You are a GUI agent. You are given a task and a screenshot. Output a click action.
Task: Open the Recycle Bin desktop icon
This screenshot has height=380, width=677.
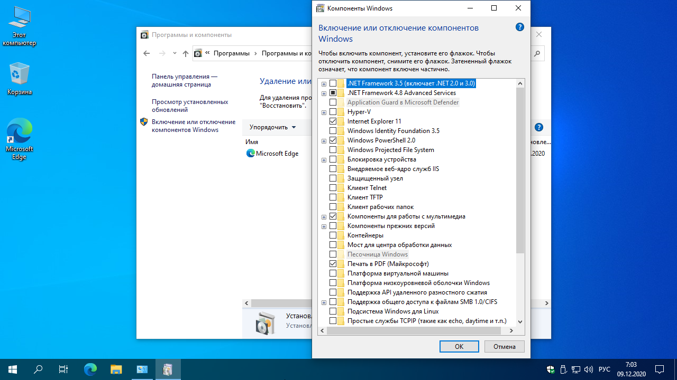point(20,79)
